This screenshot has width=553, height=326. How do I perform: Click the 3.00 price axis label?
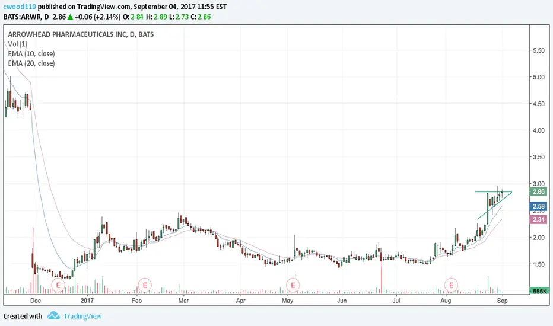tap(539, 184)
